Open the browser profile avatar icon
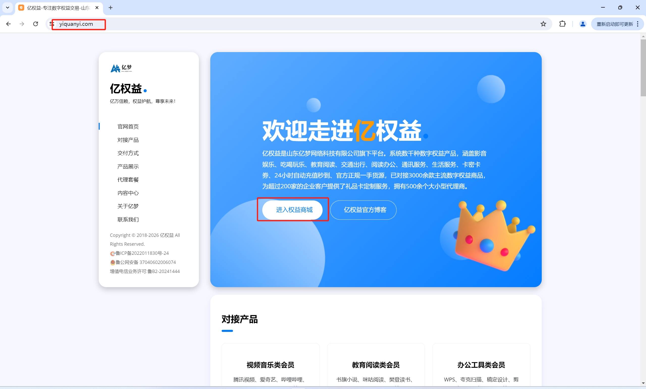The height and width of the screenshot is (389, 646). (x=582, y=24)
